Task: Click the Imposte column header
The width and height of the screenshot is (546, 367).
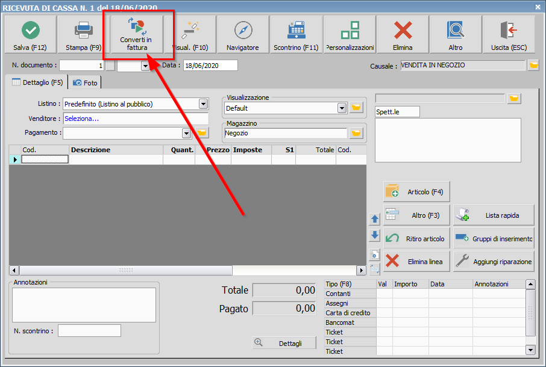Action: [251, 150]
